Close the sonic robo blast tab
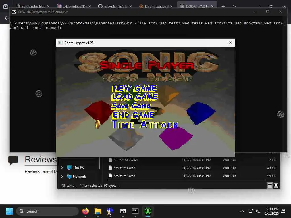Viewport: 291px width, 218px height. (48, 6)
